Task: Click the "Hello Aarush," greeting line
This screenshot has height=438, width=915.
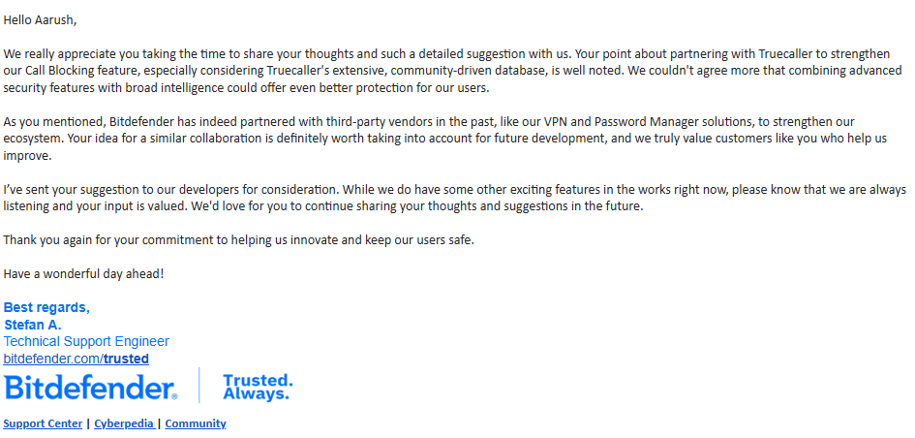Action: [40, 20]
